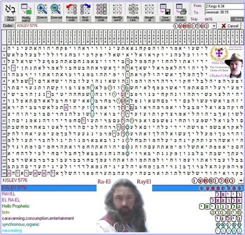Click the Unmark all icon
245x235 pixels.
point(149,10)
